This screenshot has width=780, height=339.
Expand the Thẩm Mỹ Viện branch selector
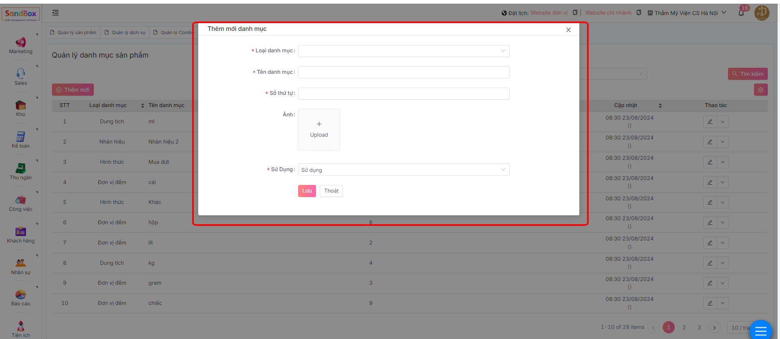point(686,13)
